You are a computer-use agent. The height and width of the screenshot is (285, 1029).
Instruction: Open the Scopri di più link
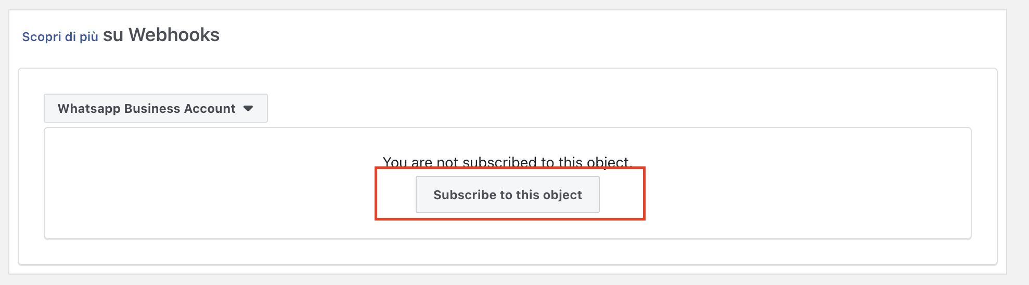[x=60, y=37]
